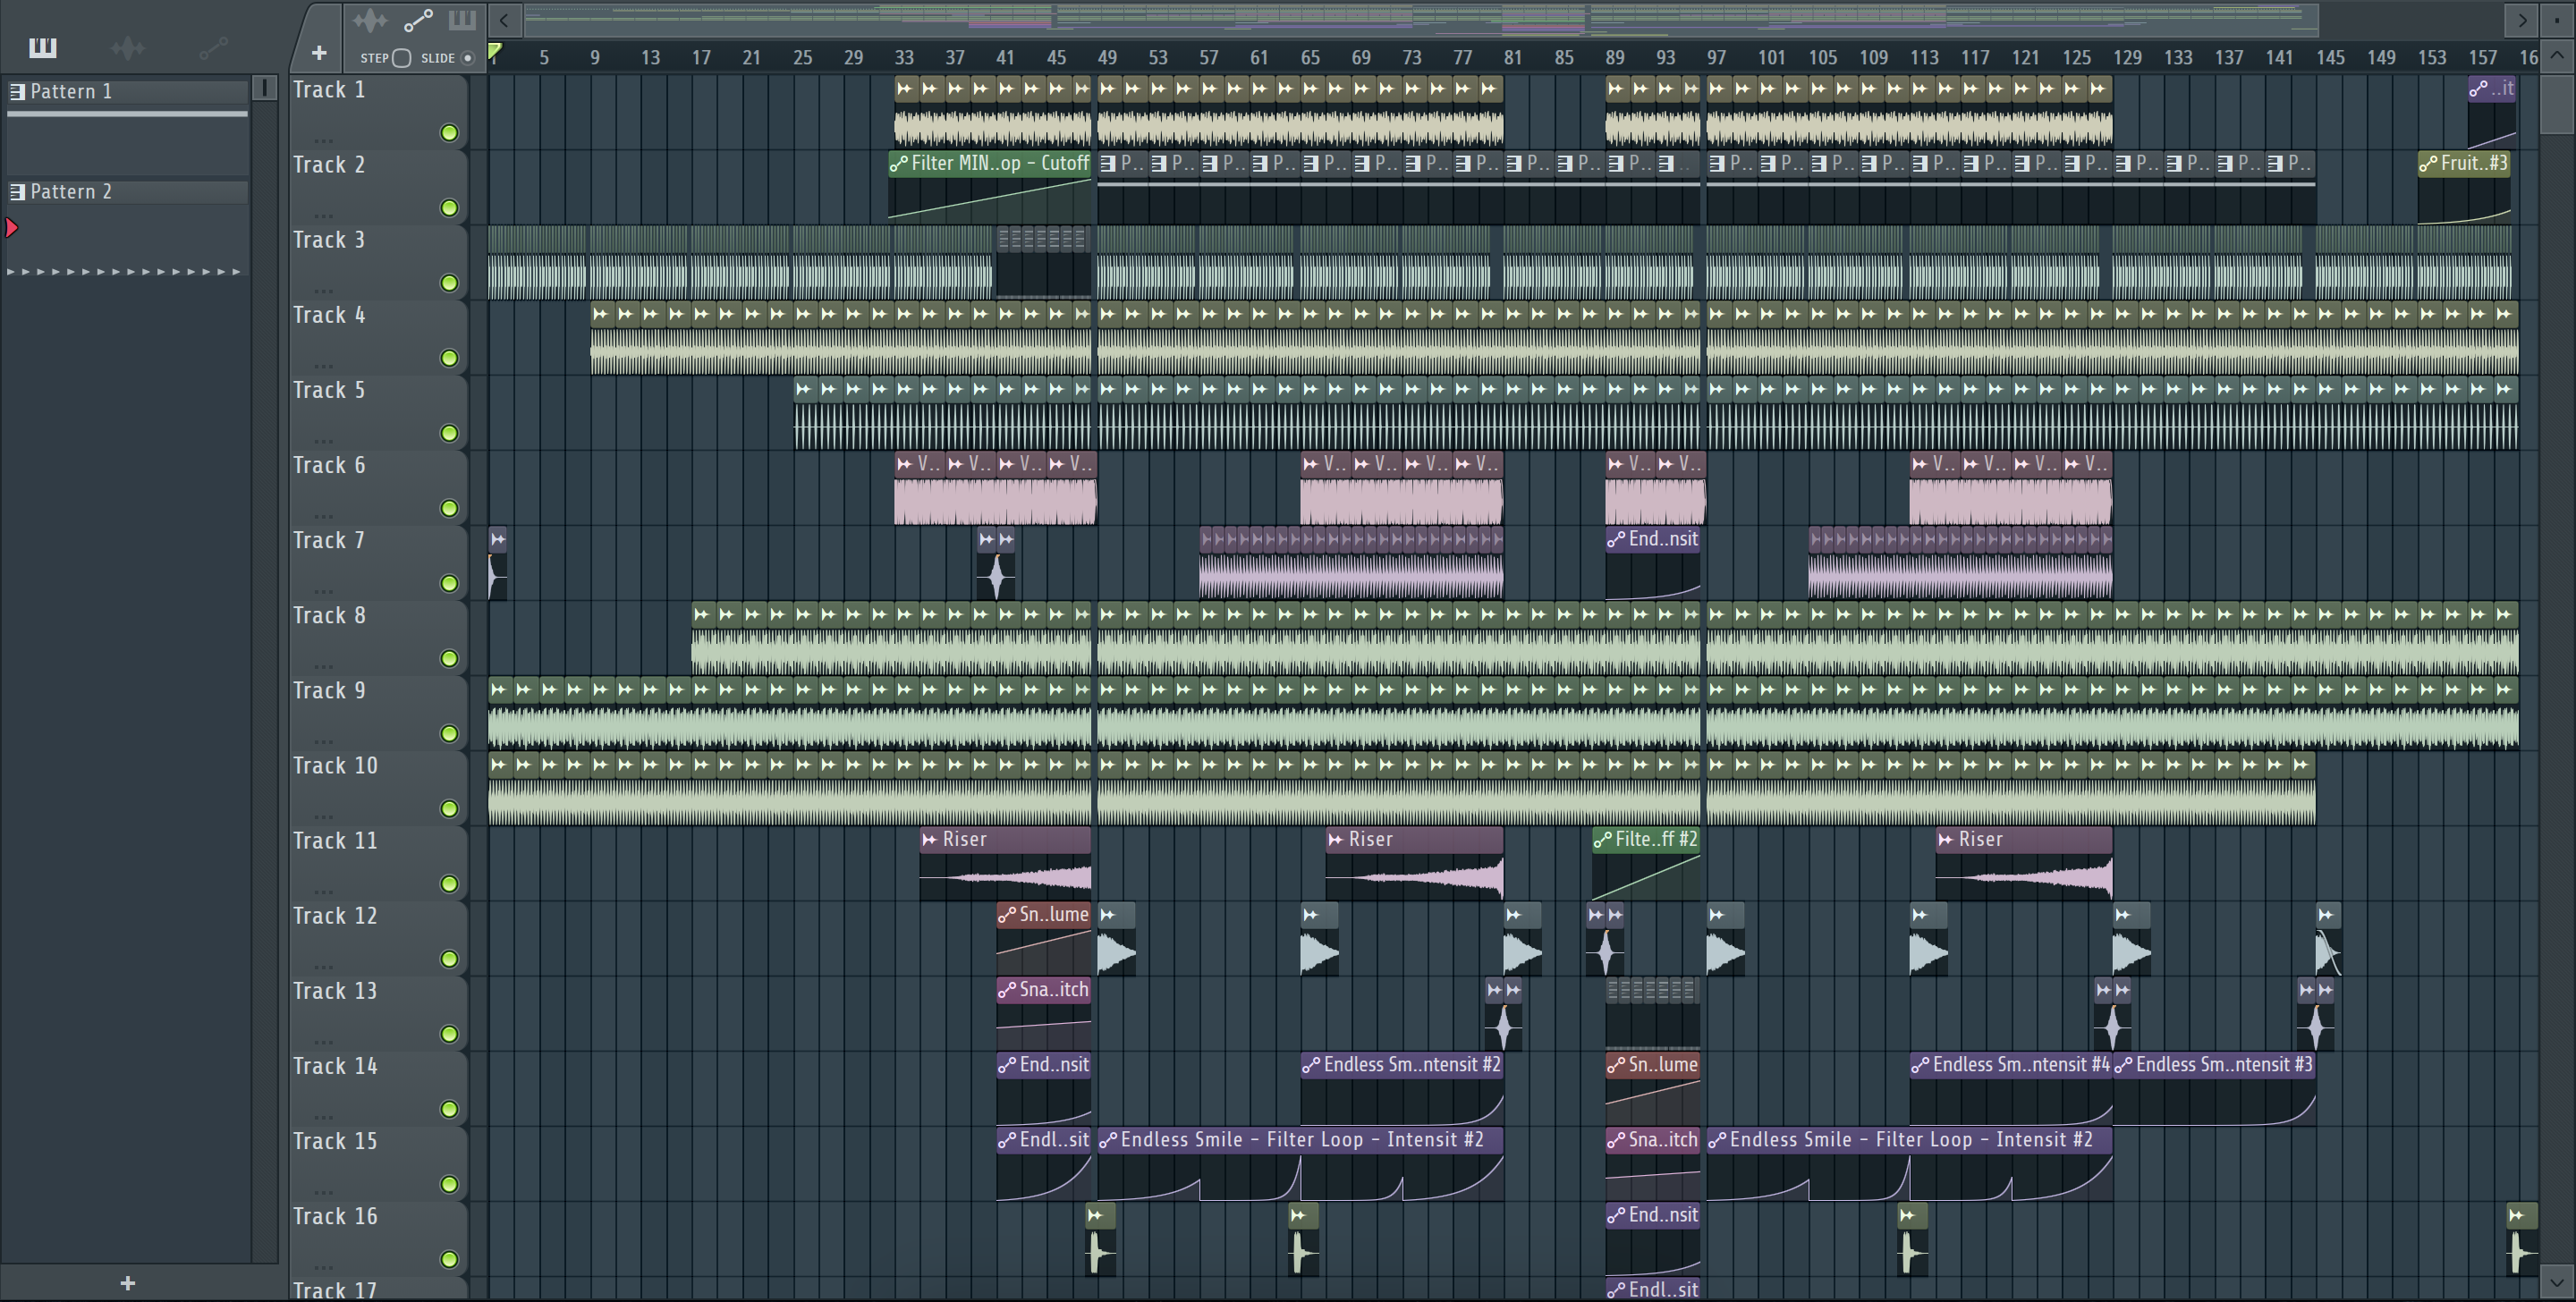Jump to bar 129 on the timeline ruler
Viewport: 2576px width, 1302px height.
tap(2127, 57)
